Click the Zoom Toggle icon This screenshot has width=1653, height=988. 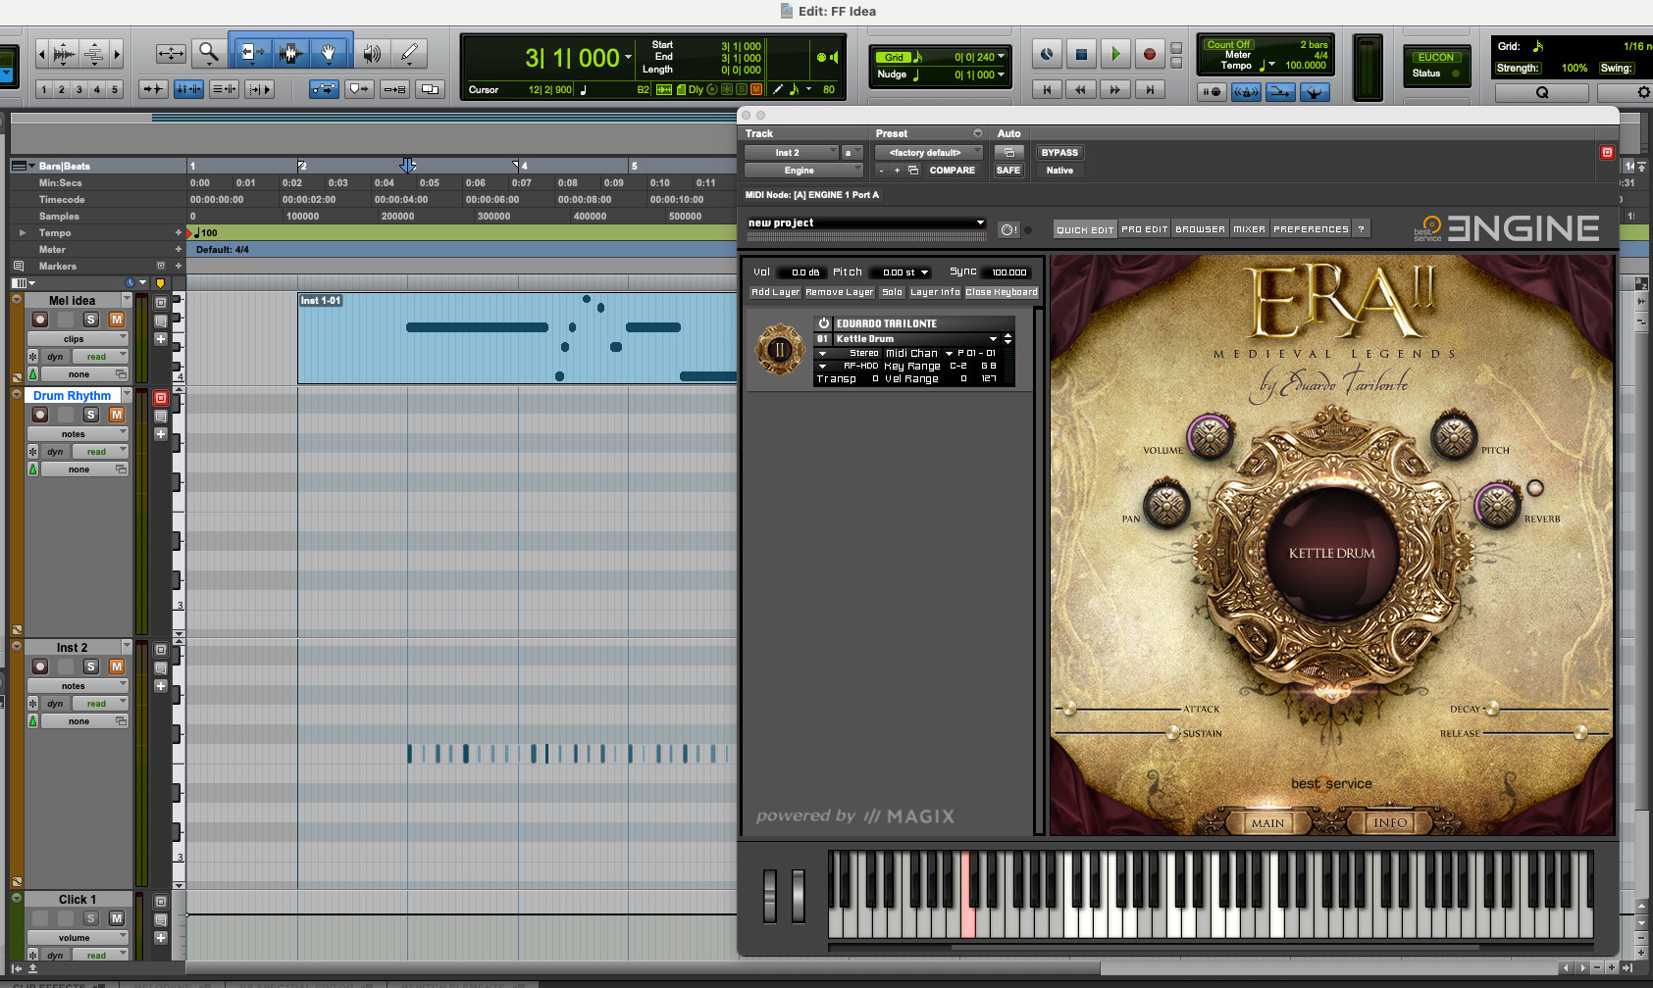coord(171,53)
